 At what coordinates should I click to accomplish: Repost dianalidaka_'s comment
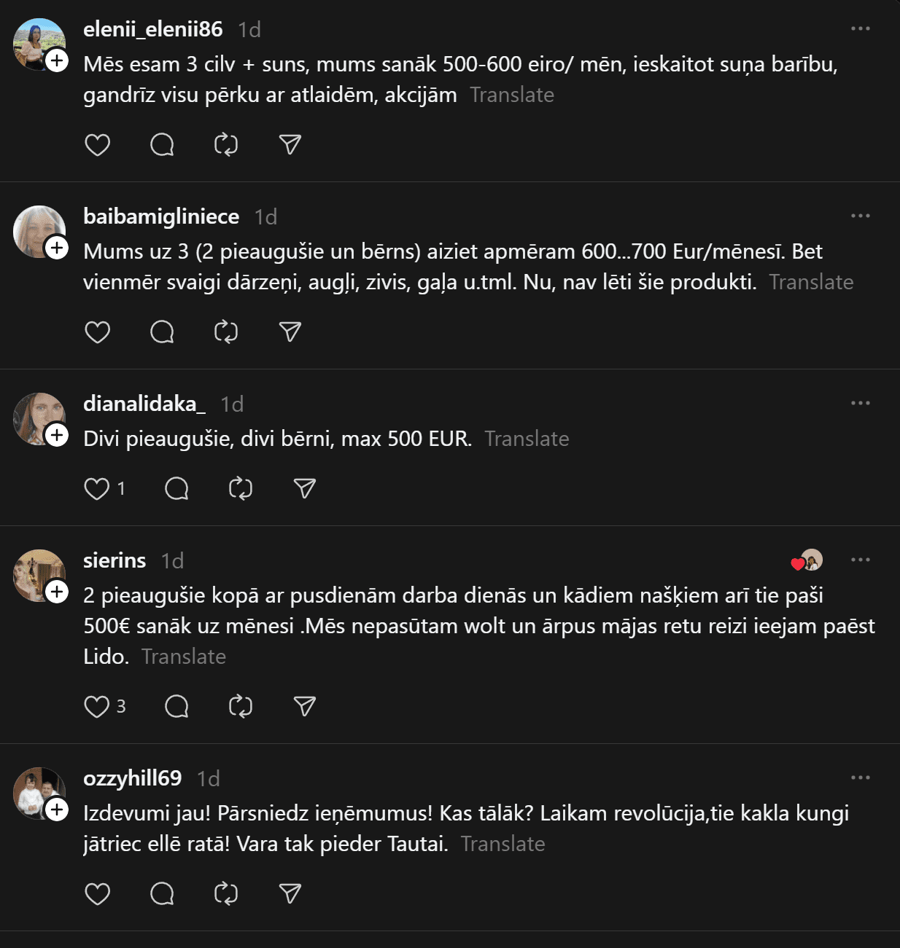(x=241, y=488)
